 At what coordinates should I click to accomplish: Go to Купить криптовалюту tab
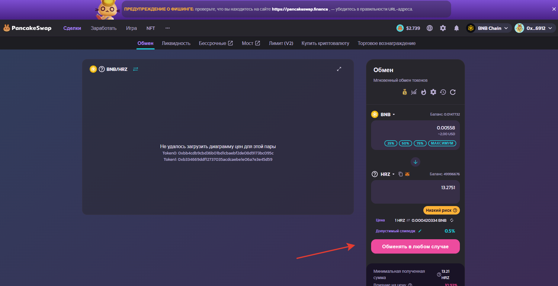pos(325,43)
